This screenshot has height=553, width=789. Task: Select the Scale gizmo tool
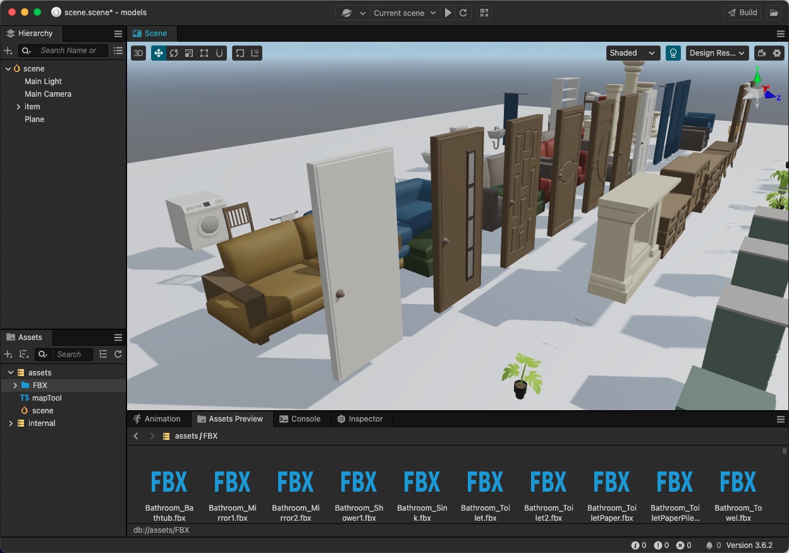click(189, 53)
